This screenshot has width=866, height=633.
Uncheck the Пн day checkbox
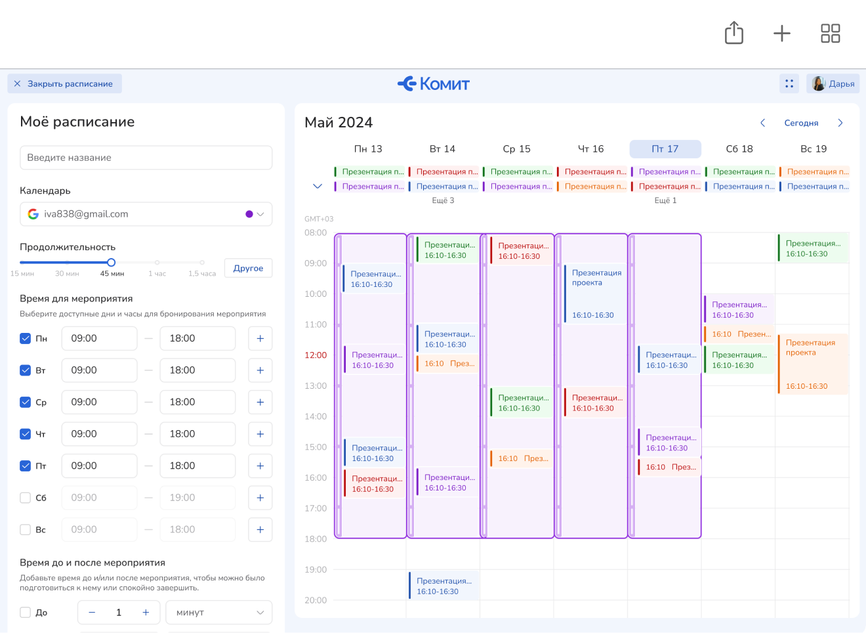pyautogui.click(x=26, y=339)
